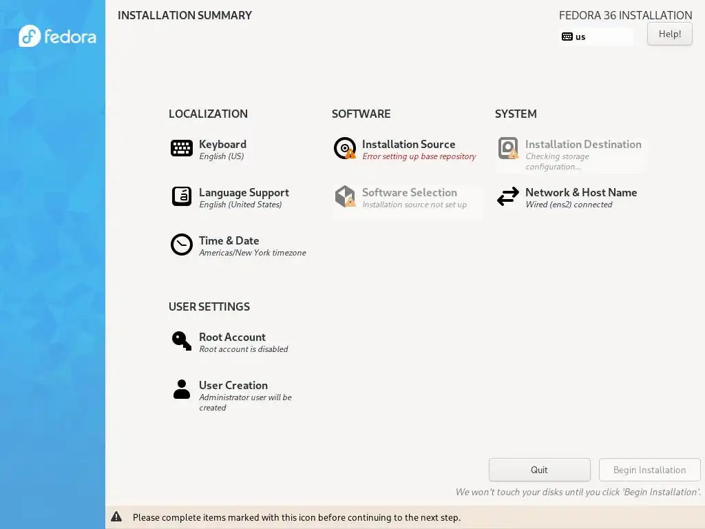Open the Language Support icon
The image size is (705, 529).
(182, 196)
